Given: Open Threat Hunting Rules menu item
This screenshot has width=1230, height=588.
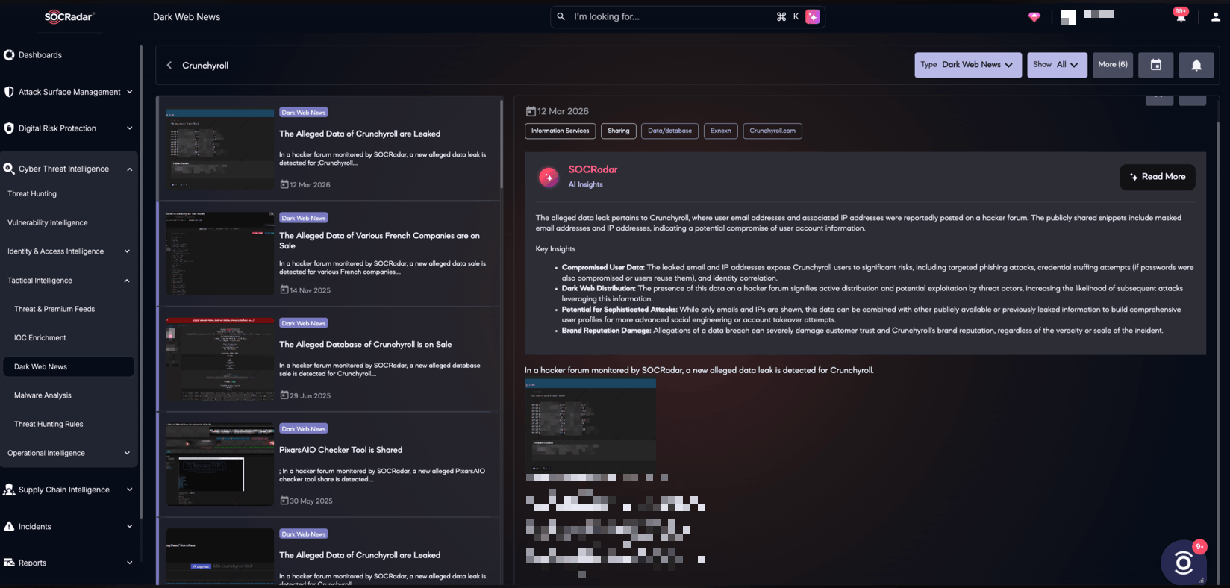Looking at the screenshot, I should [x=49, y=424].
